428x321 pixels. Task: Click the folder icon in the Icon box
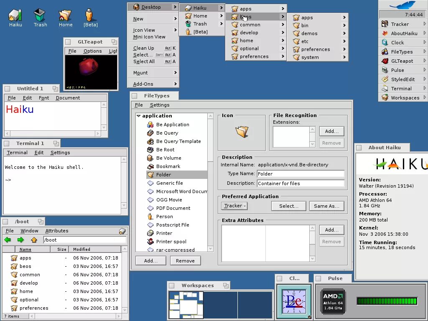click(x=242, y=131)
